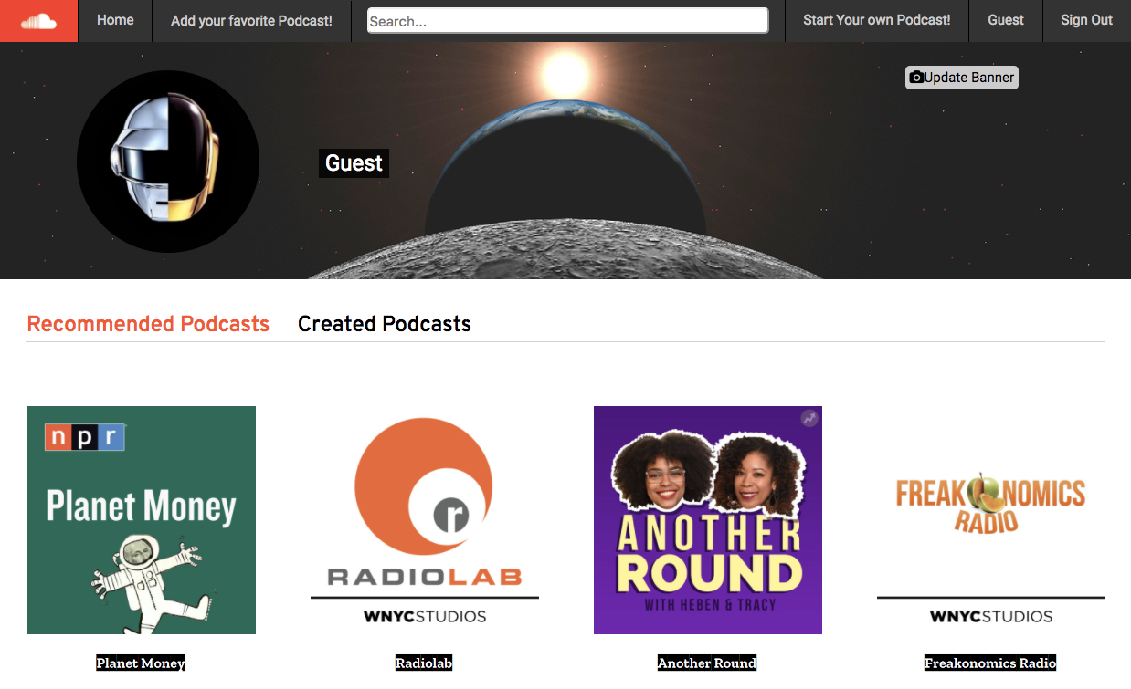Click the Planet Money title link
This screenshot has width=1131, height=689.
tap(141, 663)
